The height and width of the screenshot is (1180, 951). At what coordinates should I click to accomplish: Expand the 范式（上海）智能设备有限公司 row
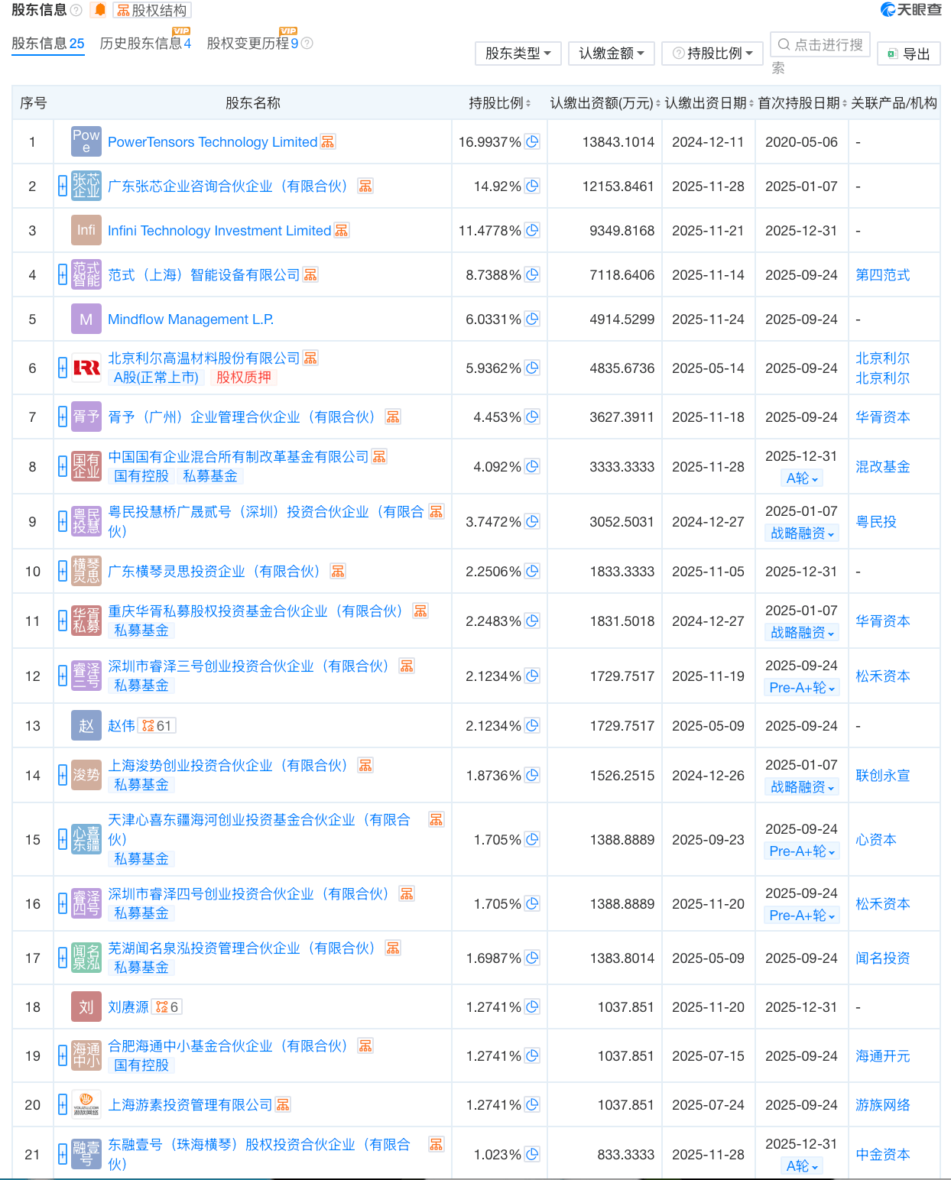[x=63, y=274]
